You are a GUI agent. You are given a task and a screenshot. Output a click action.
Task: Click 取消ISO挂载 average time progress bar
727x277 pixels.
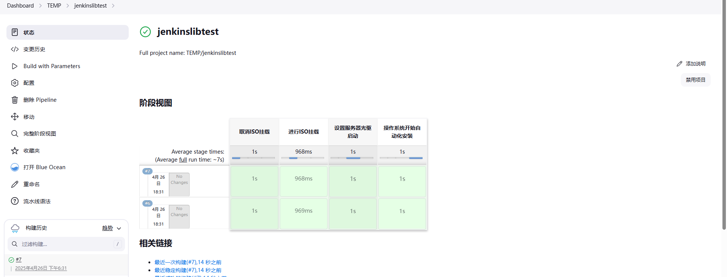click(x=253, y=158)
